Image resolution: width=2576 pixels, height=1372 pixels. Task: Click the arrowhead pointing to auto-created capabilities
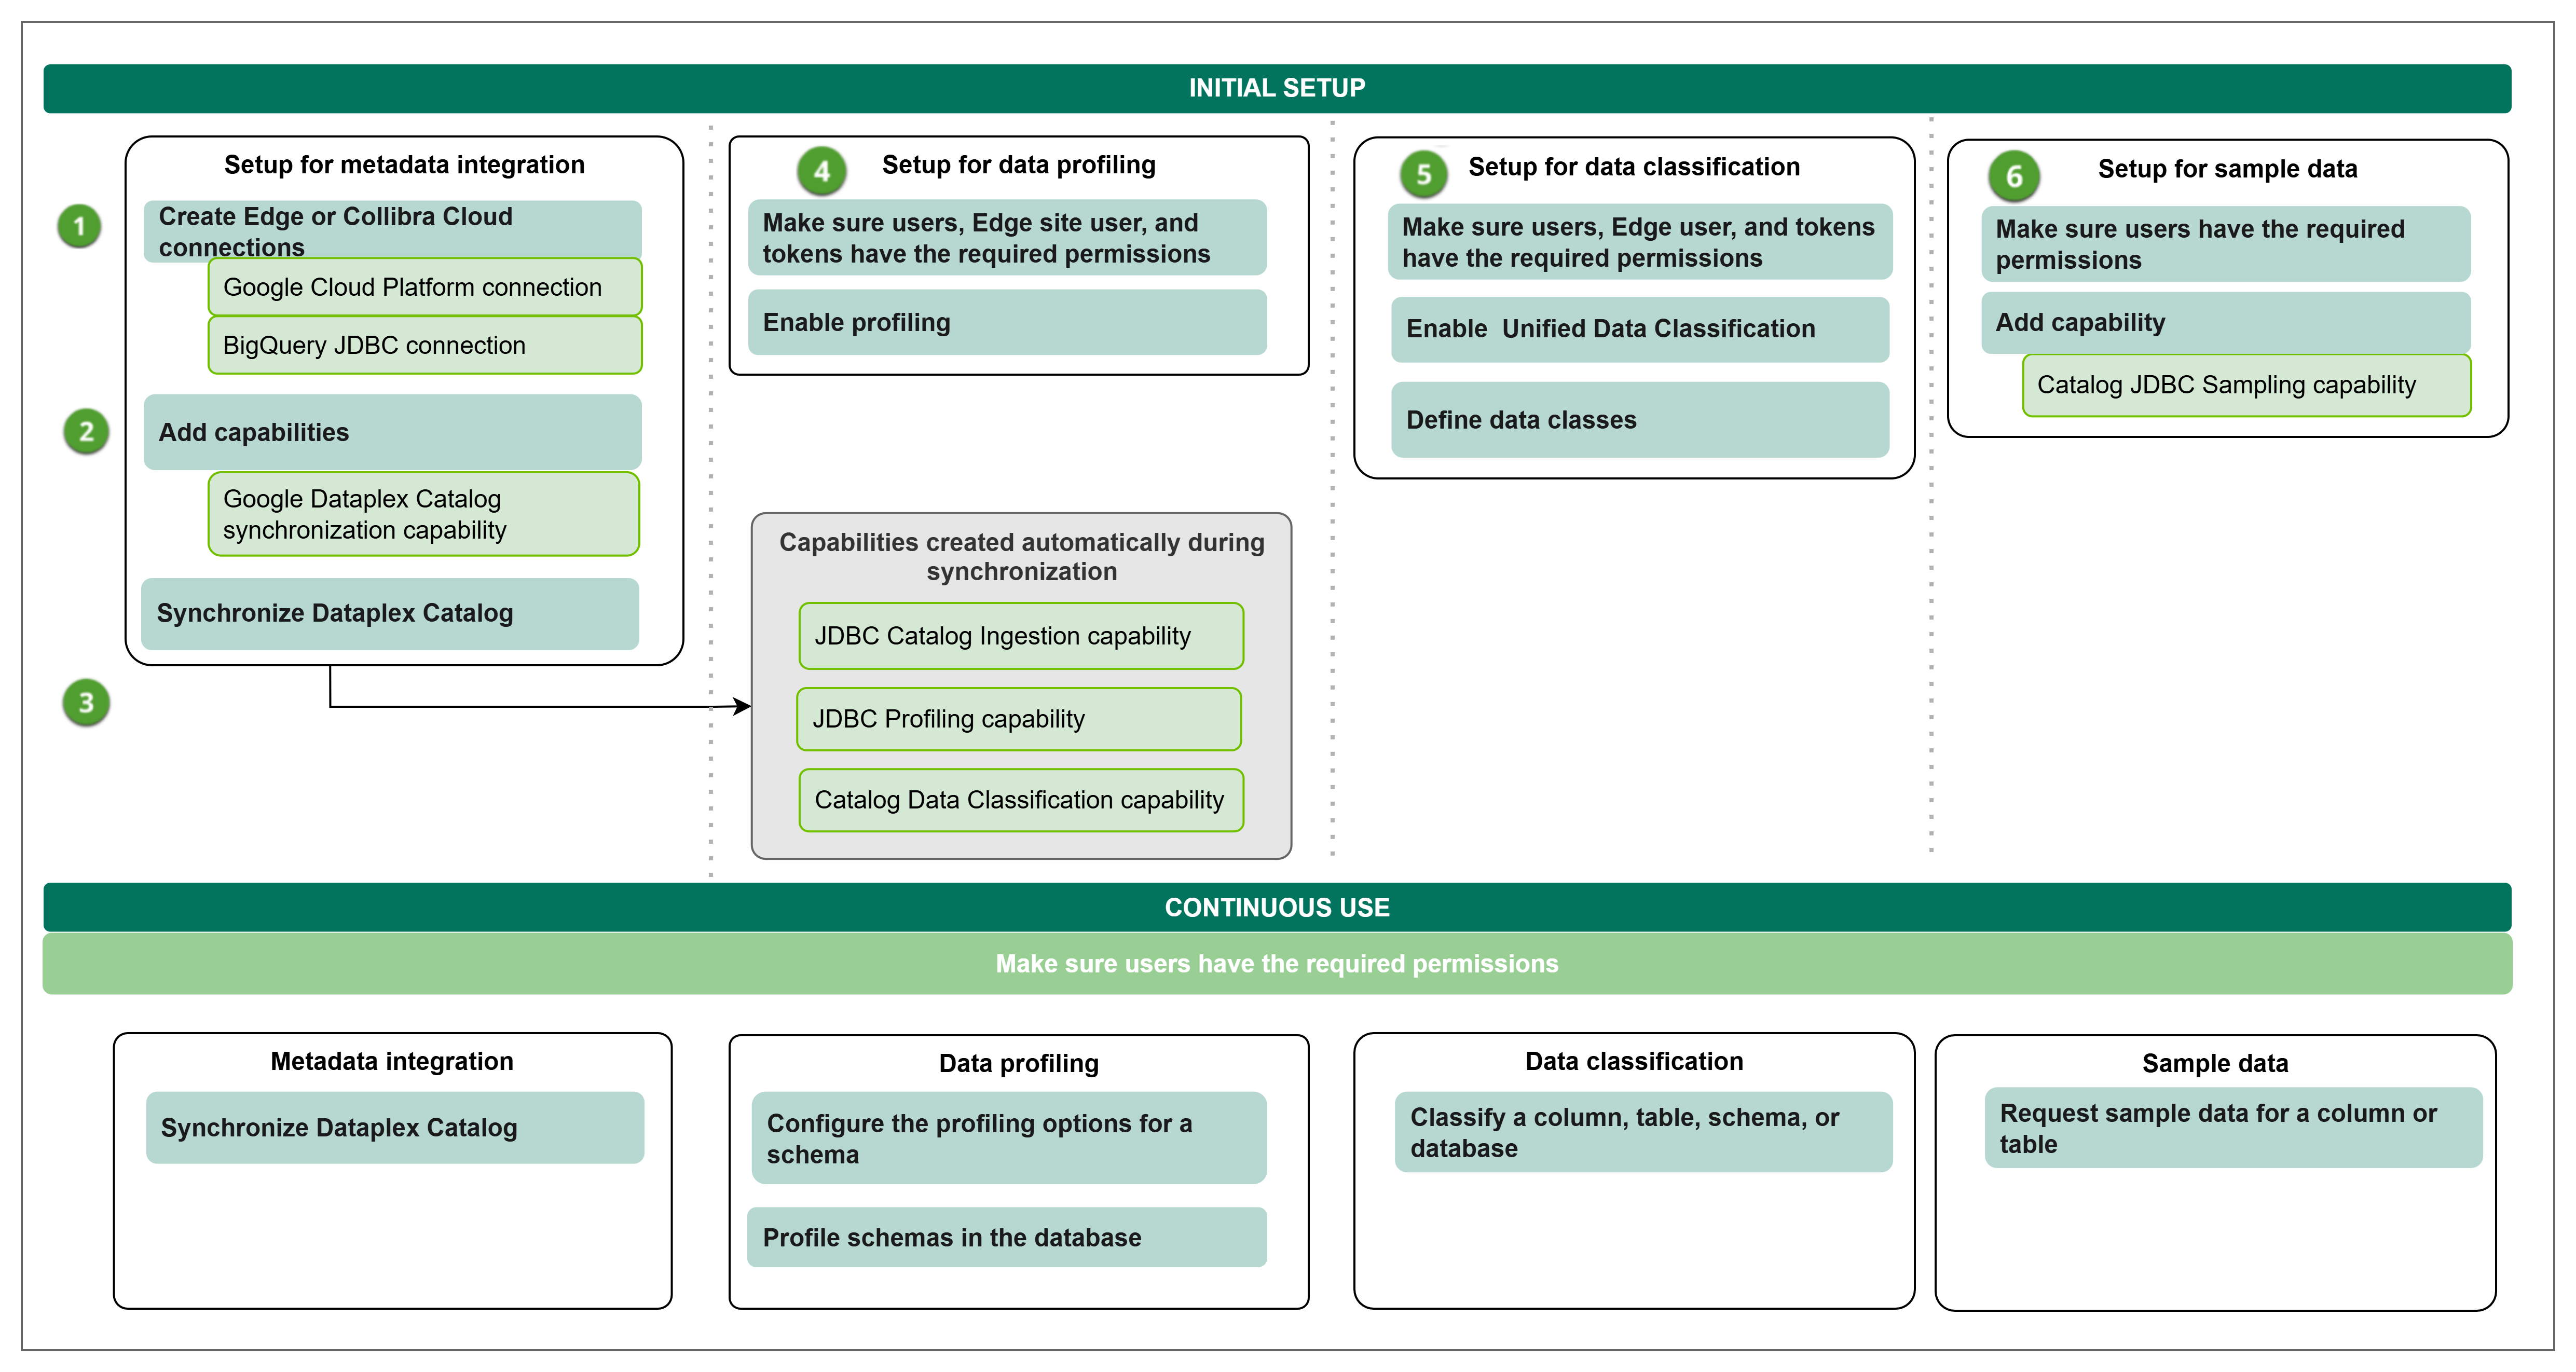point(741,707)
